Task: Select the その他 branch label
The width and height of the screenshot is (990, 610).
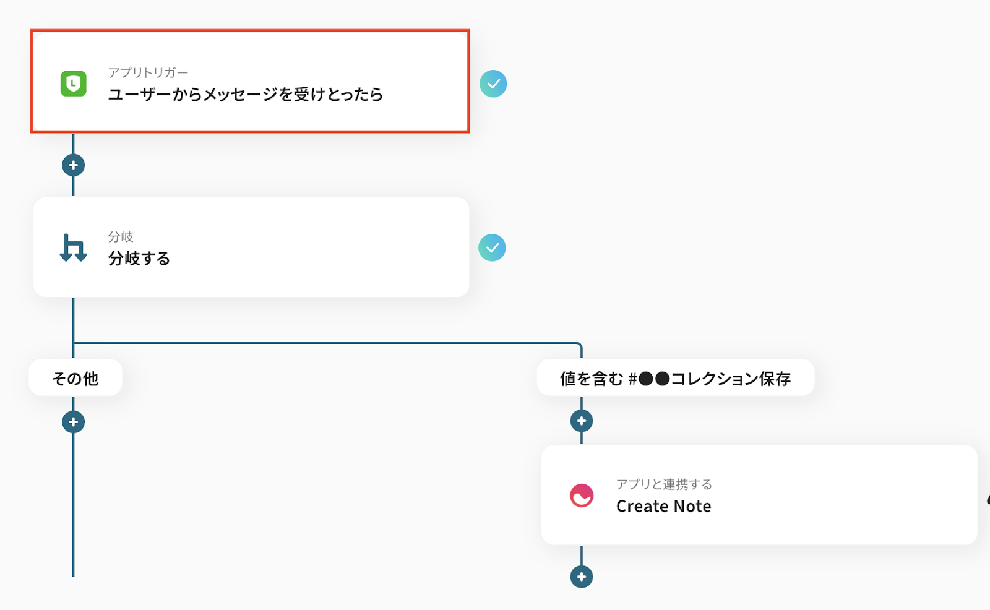Action: (75, 378)
